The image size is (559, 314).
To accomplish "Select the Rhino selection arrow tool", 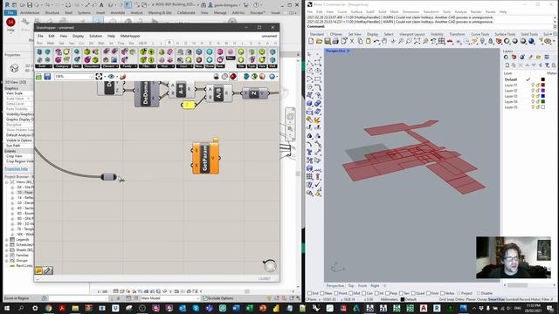I will tap(309, 55).
